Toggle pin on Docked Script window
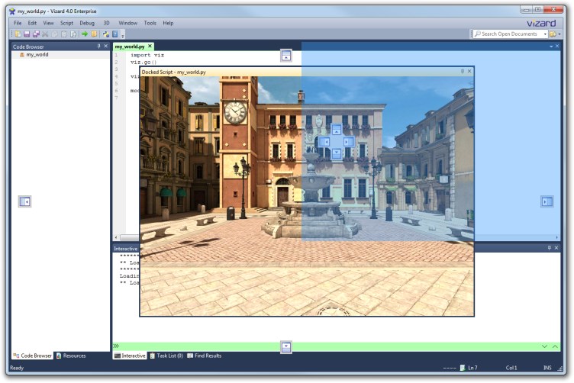574x383 pixels. tap(462, 71)
